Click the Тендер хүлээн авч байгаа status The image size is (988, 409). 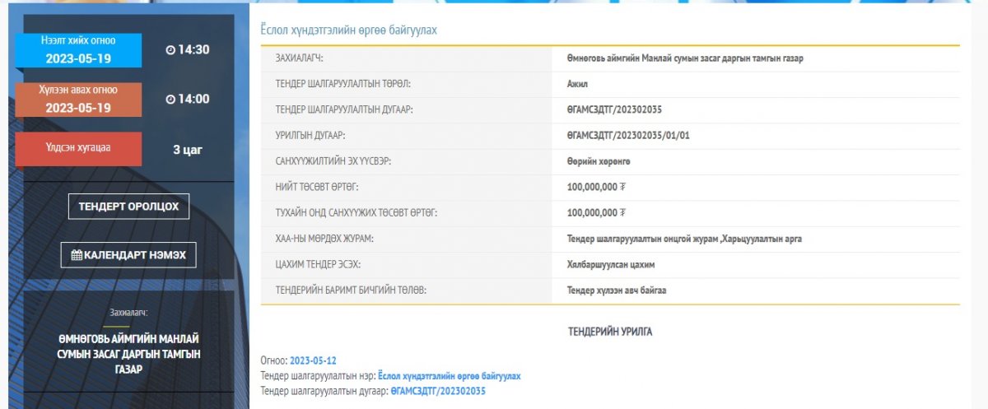point(622,290)
